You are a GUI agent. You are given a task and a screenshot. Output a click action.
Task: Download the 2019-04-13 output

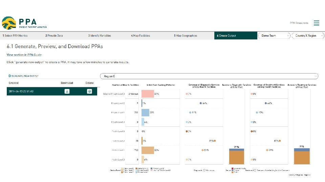coord(67,91)
